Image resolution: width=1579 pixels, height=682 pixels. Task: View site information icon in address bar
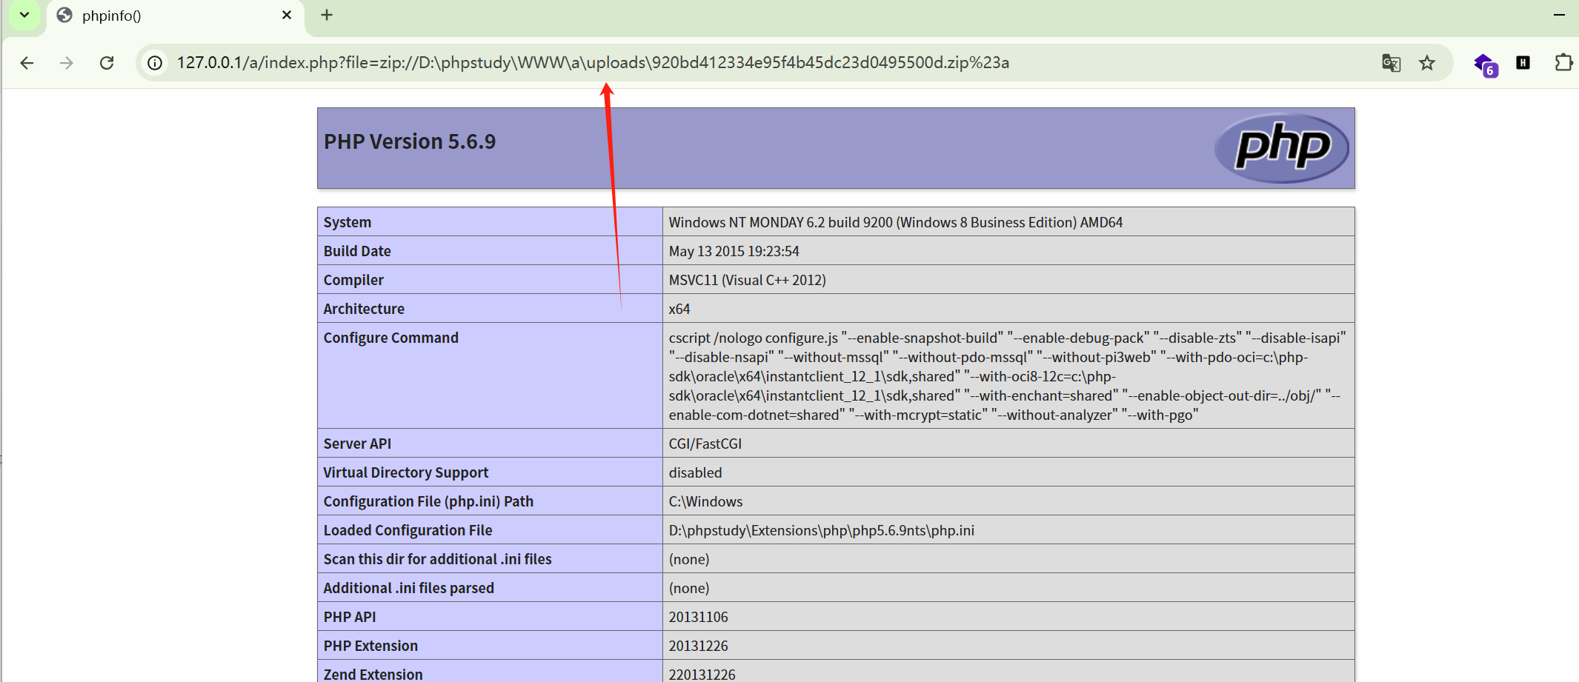coord(155,63)
